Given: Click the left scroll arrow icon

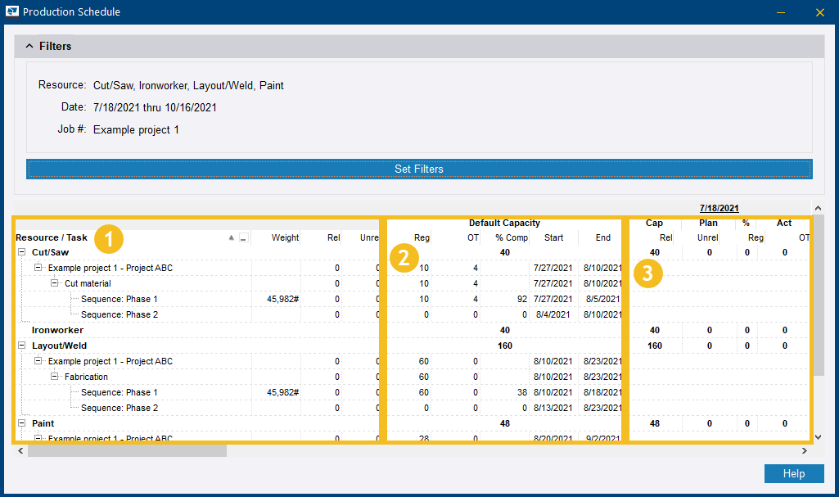Looking at the screenshot, I should pos(20,450).
